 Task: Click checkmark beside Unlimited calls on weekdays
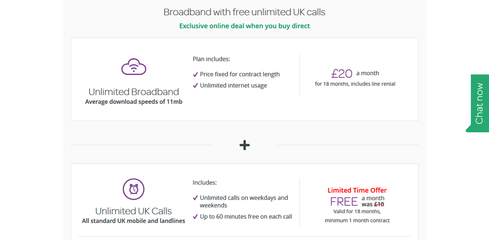point(195,198)
